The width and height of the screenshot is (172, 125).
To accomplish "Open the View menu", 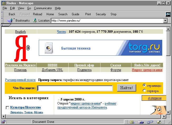I will pyautogui.click(x=21, y=8).
